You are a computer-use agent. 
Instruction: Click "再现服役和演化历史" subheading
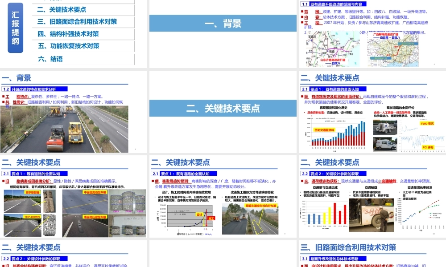click(x=333, y=108)
